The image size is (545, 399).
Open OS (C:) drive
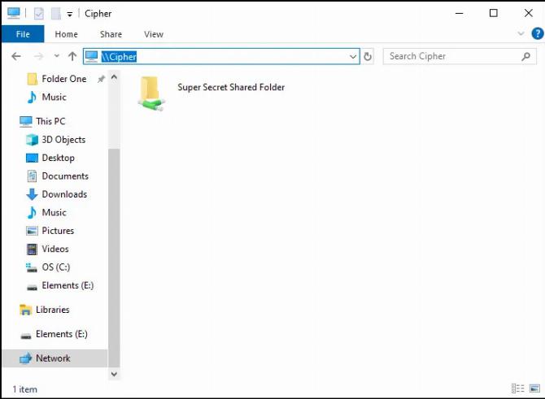click(x=55, y=267)
